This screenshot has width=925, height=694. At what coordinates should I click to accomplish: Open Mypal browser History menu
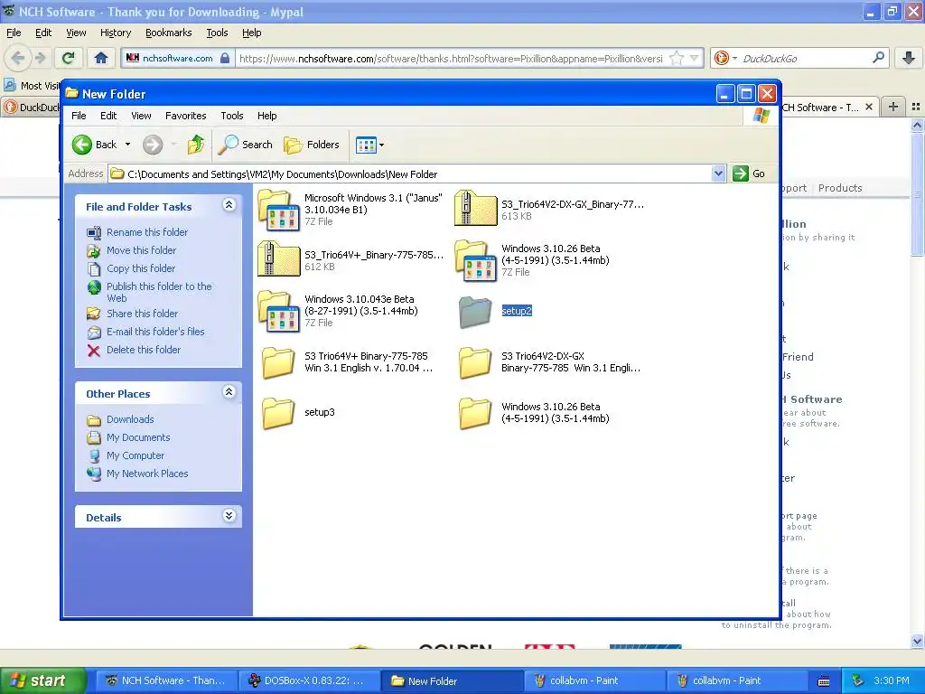pyautogui.click(x=115, y=33)
